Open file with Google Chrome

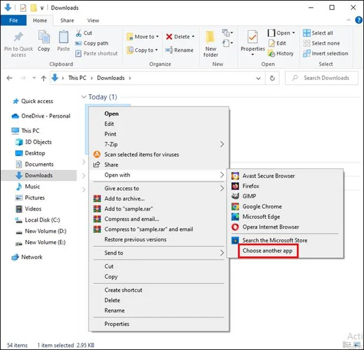[262, 206]
